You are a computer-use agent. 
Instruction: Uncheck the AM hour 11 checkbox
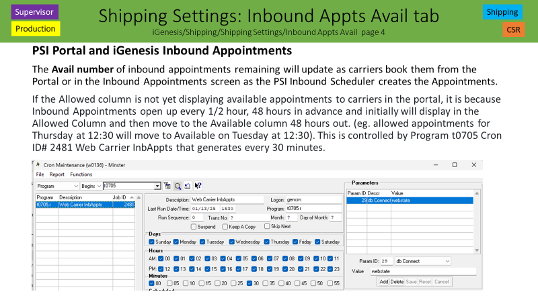click(330, 258)
